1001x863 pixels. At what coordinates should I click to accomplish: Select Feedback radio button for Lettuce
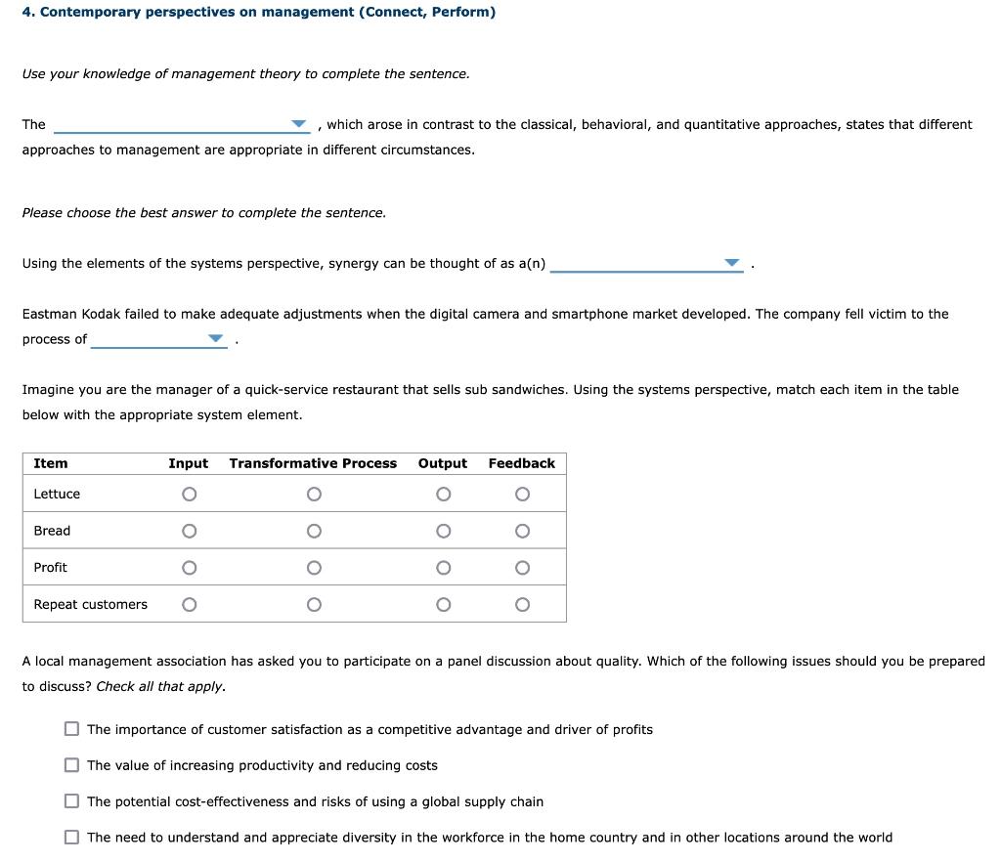(x=521, y=494)
